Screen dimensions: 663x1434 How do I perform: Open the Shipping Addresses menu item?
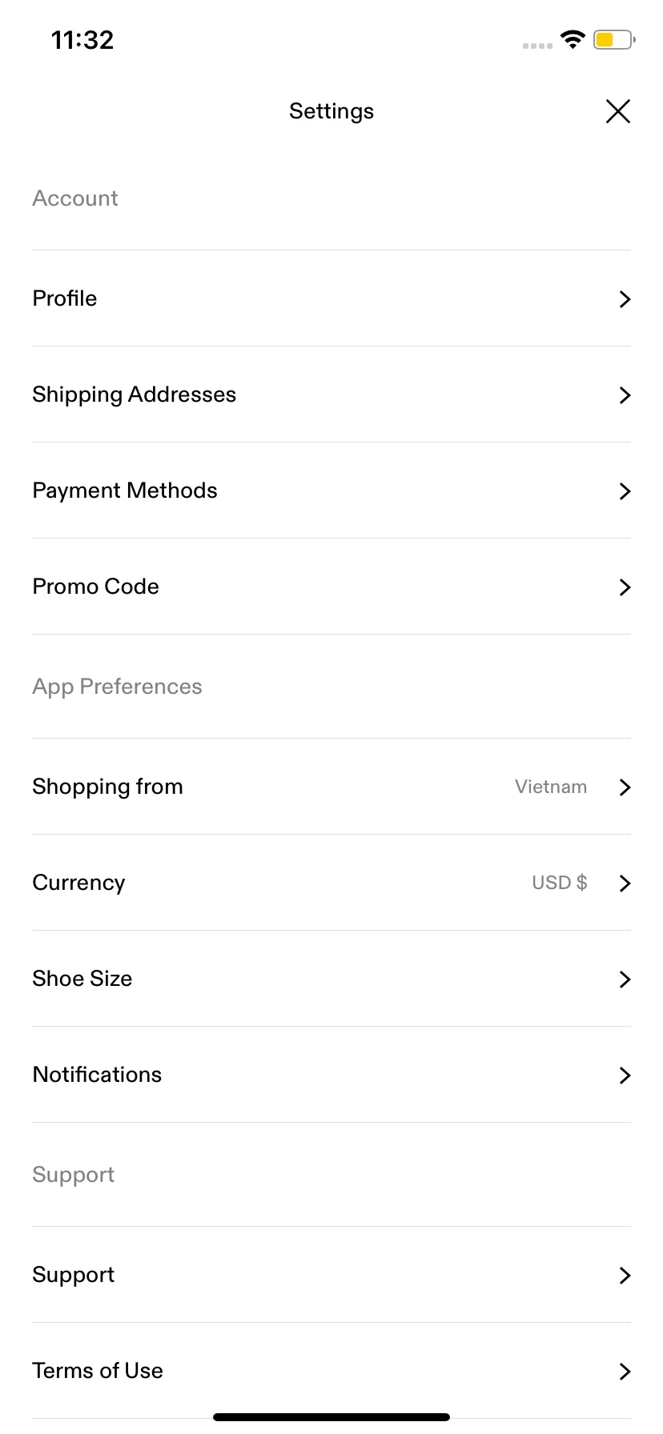tap(331, 395)
